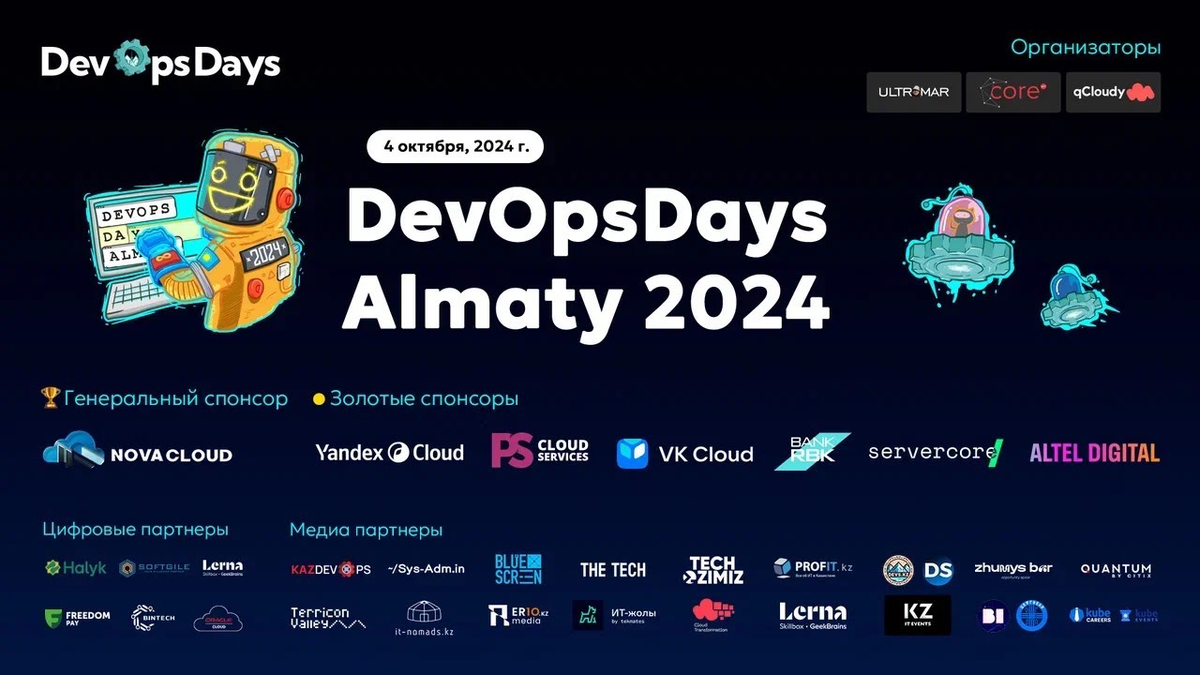This screenshot has width=1200, height=675.
Task: Open the round DEVS.KZ mountain badge
Action: [898, 570]
